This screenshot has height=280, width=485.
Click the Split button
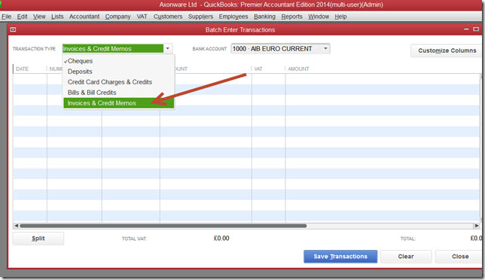[x=38, y=239]
